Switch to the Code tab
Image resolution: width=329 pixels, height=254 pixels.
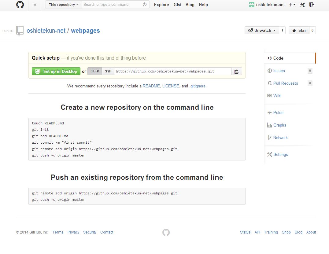[290, 58]
